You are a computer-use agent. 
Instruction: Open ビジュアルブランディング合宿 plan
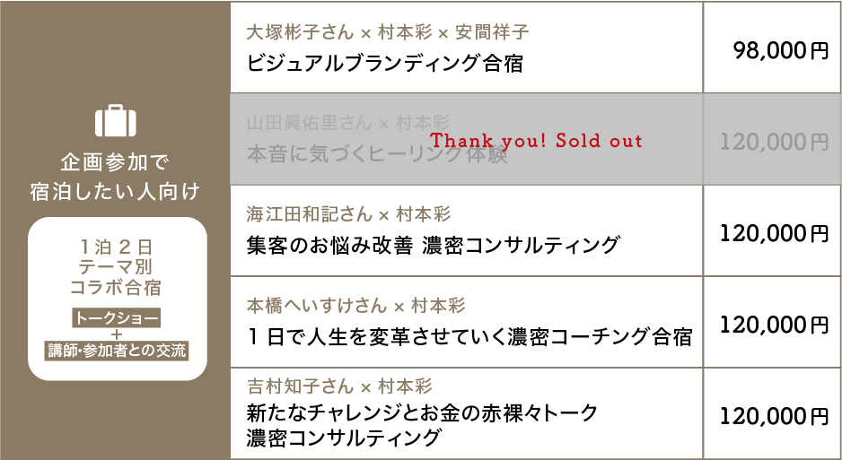pyautogui.click(x=384, y=64)
